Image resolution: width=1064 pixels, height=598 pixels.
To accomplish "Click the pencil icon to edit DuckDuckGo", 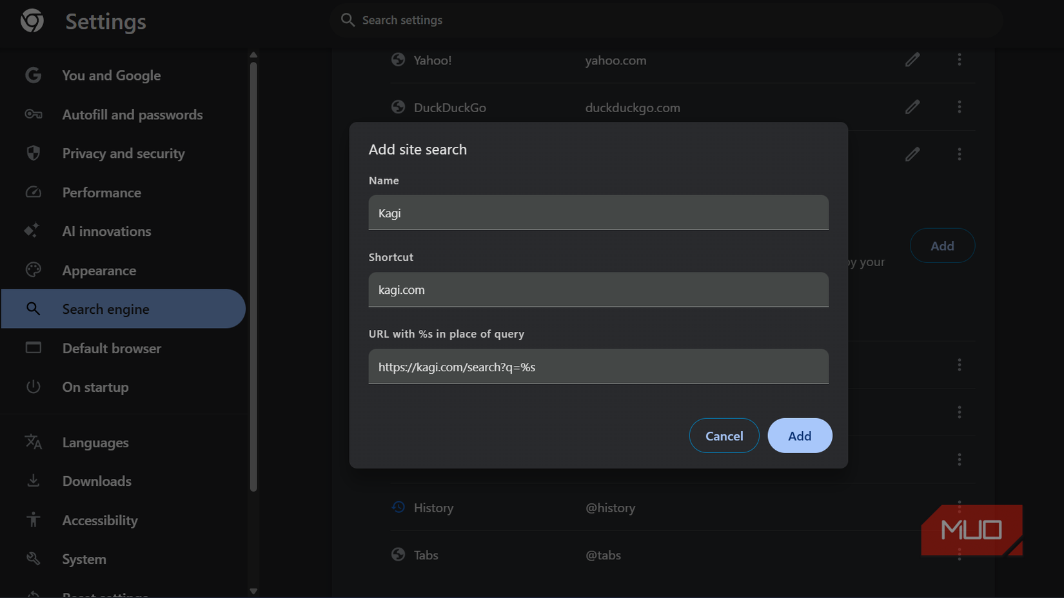I will [912, 107].
